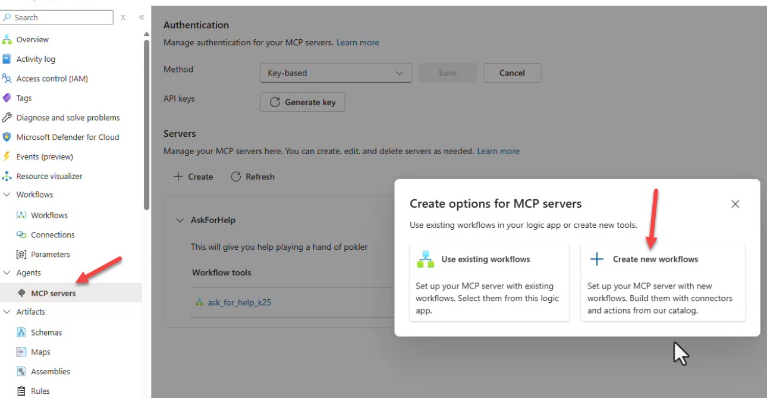This screenshot has width=767, height=398.
Task: Collapse the AskForHelp server entry
Action: pos(180,220)
